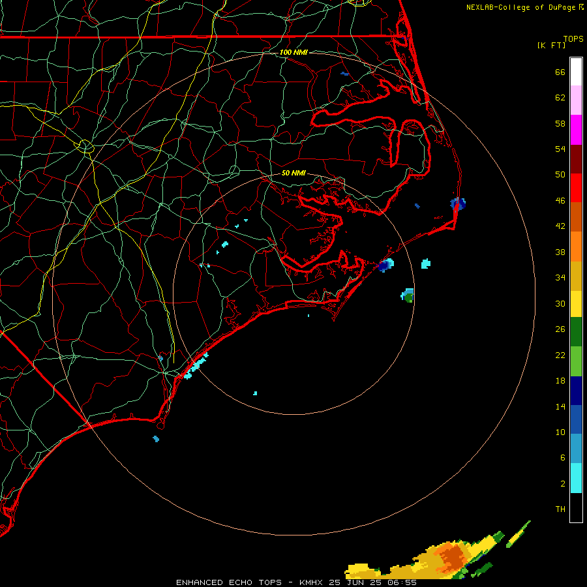The width and height of the screenshot is (587, 587).
Task: Click the '10' legend value
Action: coord(560,432)
